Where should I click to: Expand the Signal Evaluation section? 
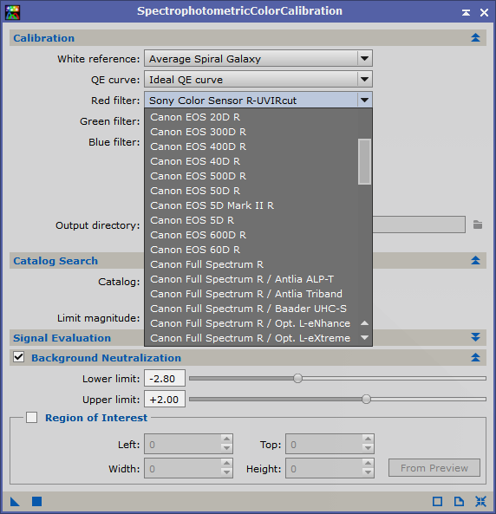(475, 337)
